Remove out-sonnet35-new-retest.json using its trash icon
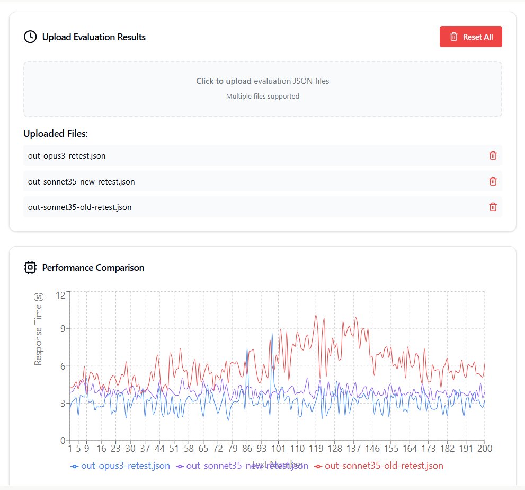The image size is (525, 490). click(493, 181)
